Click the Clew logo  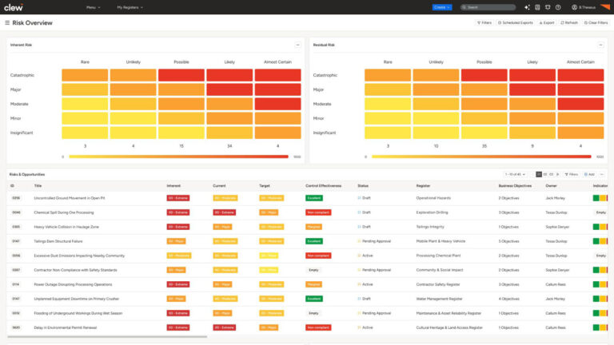[x=12, y=7]
